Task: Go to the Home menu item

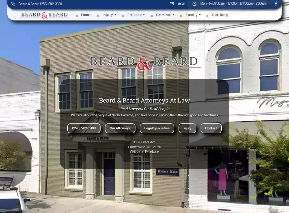Action: [86, 15]
